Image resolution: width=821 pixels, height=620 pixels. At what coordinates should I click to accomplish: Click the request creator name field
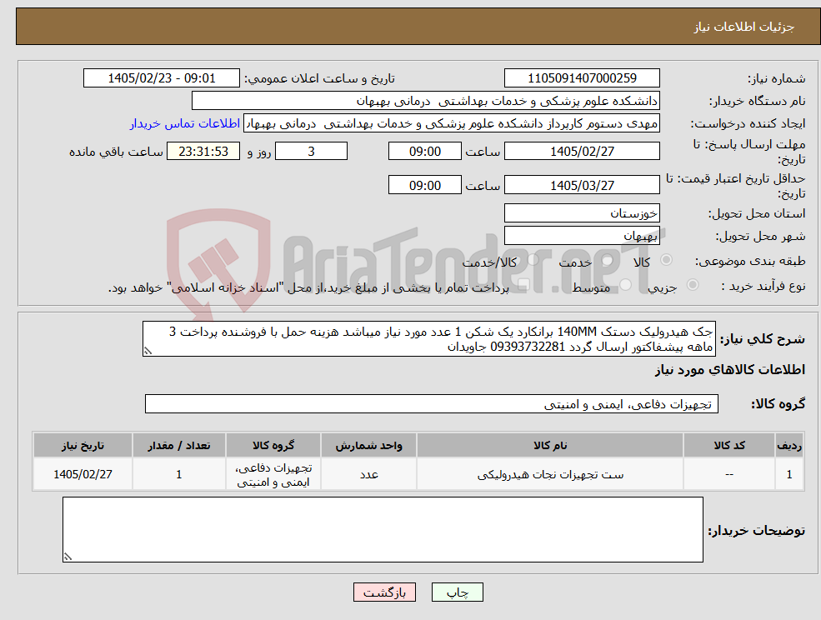coord(451,123)
